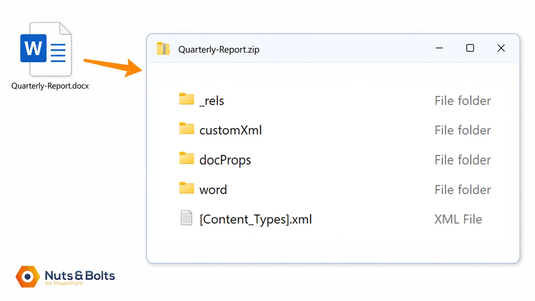
Task: Click the docProps folder name
Action: (225, 160)
